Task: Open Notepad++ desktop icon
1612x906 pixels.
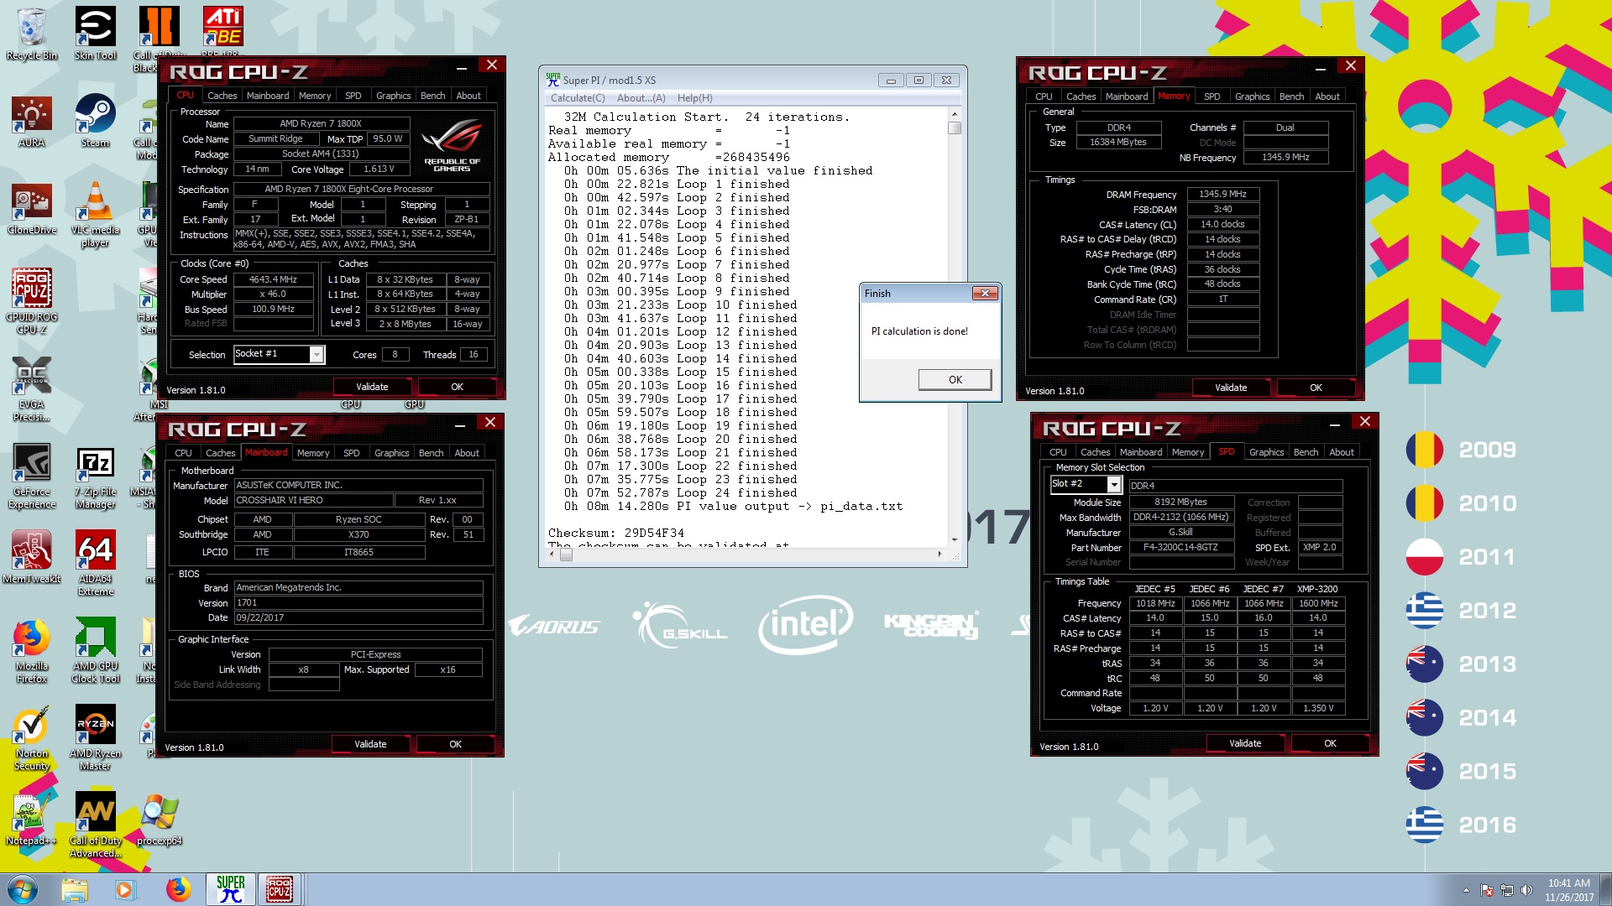Action: tap(32, 819)
